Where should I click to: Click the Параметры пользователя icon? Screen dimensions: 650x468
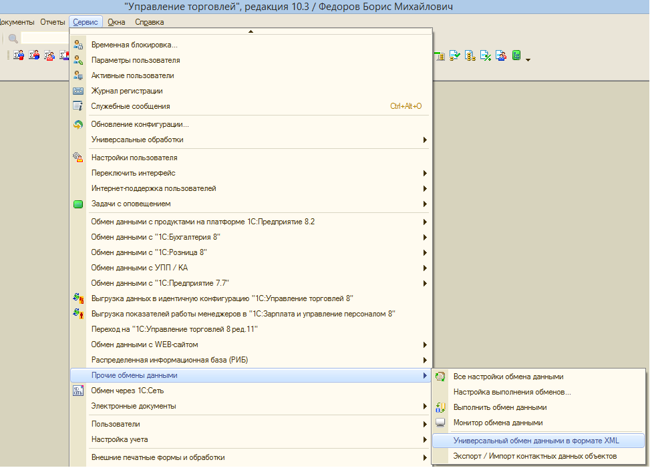(78, 60)
